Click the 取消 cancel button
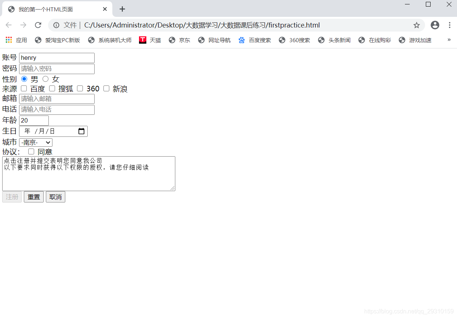 [x=55, y=197]
